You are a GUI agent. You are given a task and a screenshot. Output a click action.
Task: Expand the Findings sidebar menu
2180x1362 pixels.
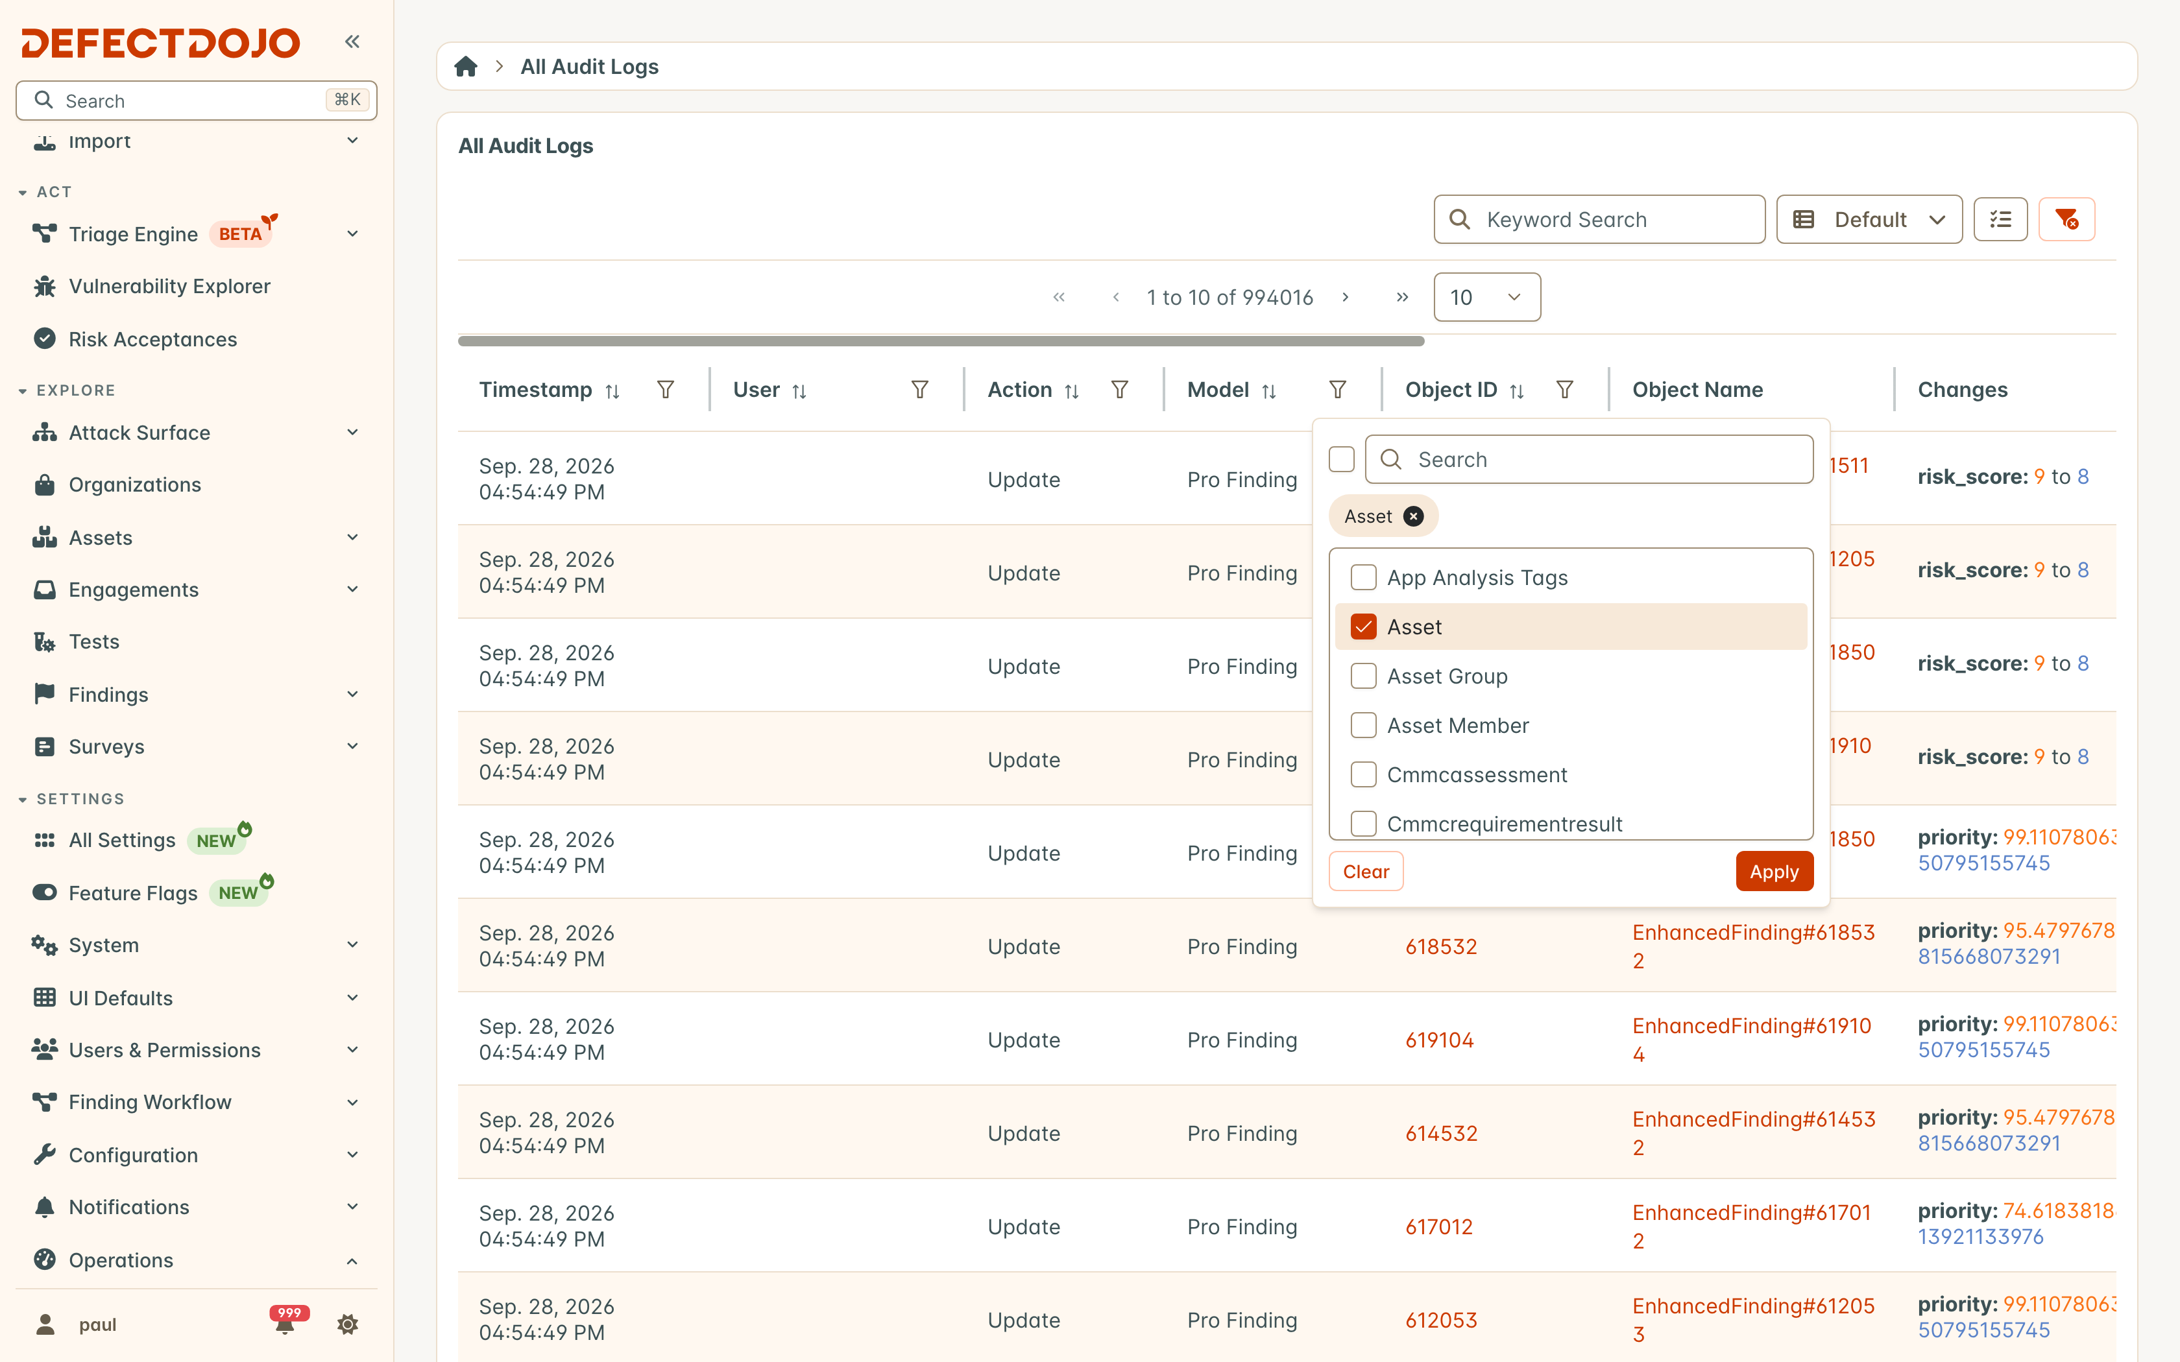pos(352,695)
